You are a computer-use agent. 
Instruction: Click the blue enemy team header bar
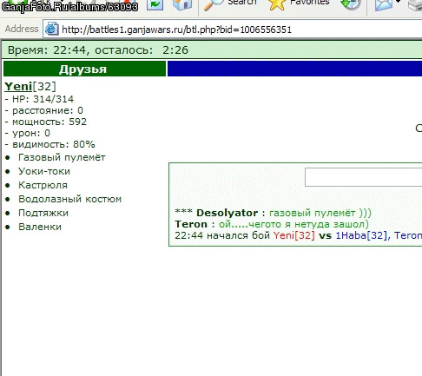pyautogui.click(x=294, y=69)
